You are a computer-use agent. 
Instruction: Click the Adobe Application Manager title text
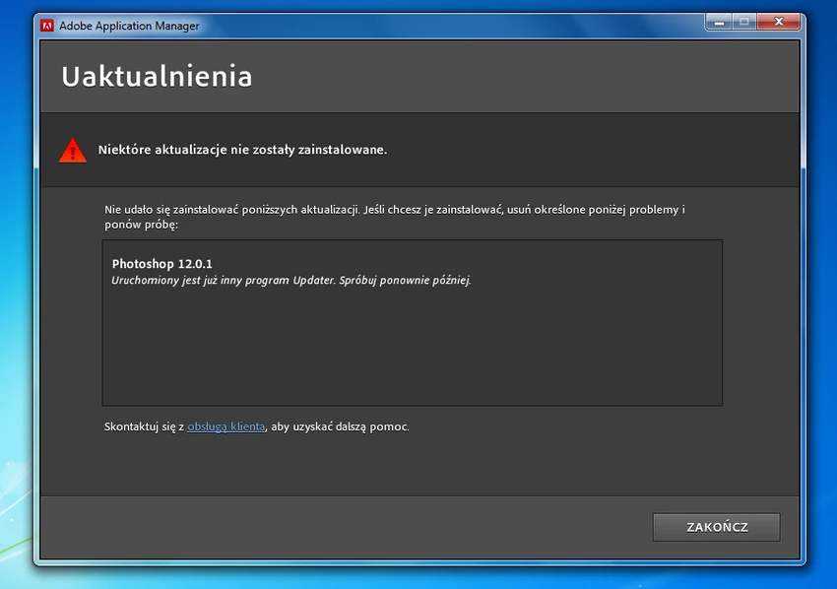click(x=129, y=26)
